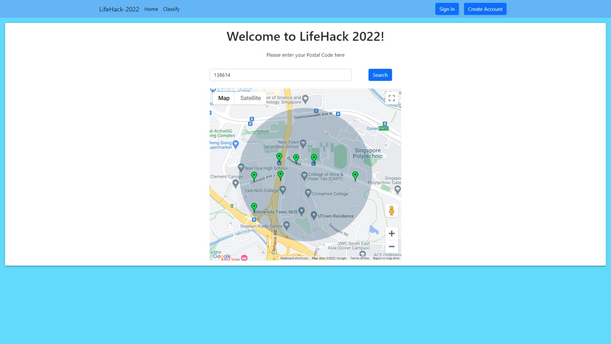
Task: Open Nan Hua High School map pin
Action: coord(241,168)
